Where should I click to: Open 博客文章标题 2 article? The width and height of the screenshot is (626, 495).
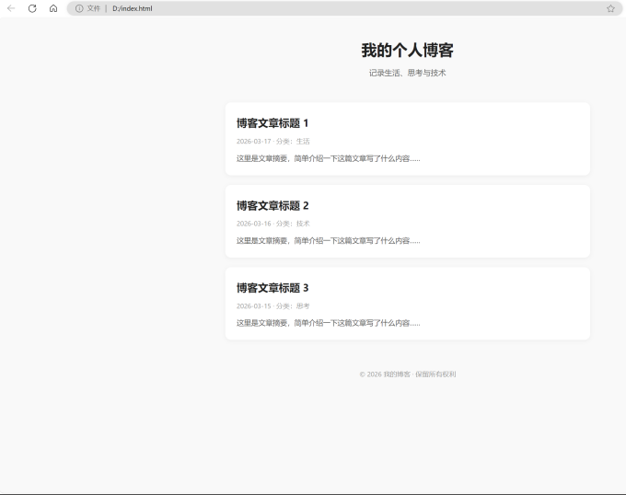(272, 205)
